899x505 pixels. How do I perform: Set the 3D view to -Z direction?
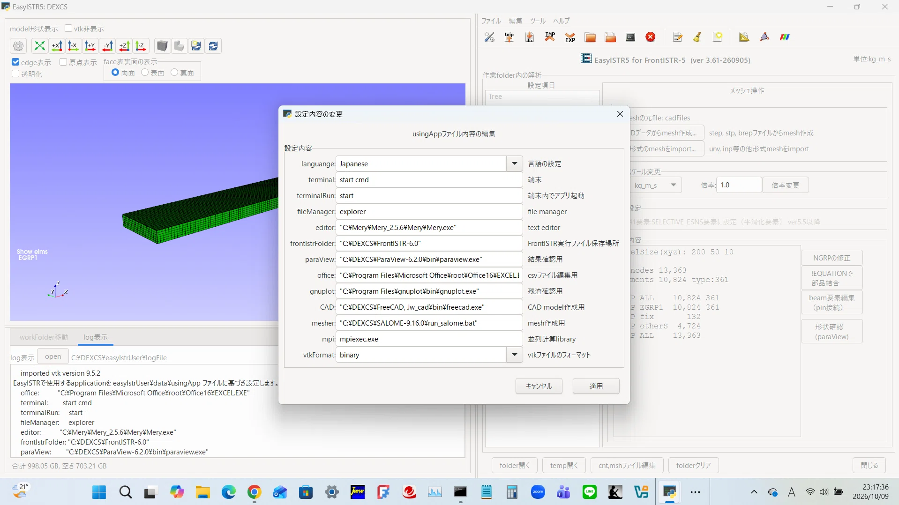(141, 46)
